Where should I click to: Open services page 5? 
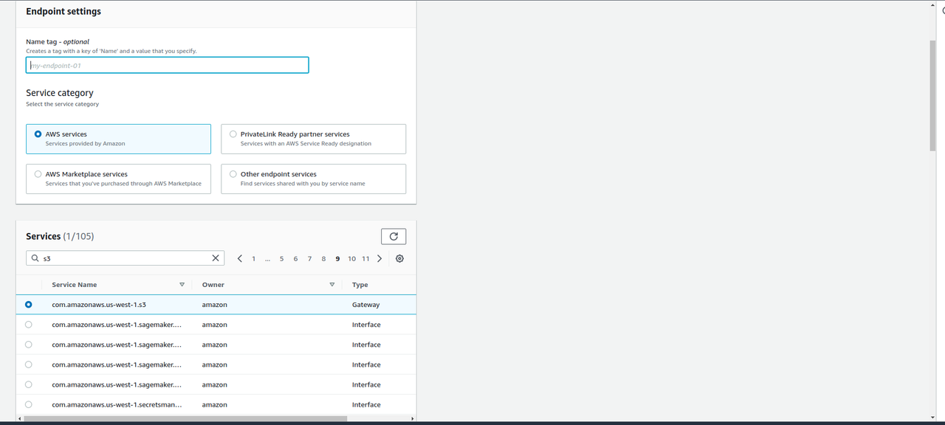pyautogui.click(x=281, y=258)
